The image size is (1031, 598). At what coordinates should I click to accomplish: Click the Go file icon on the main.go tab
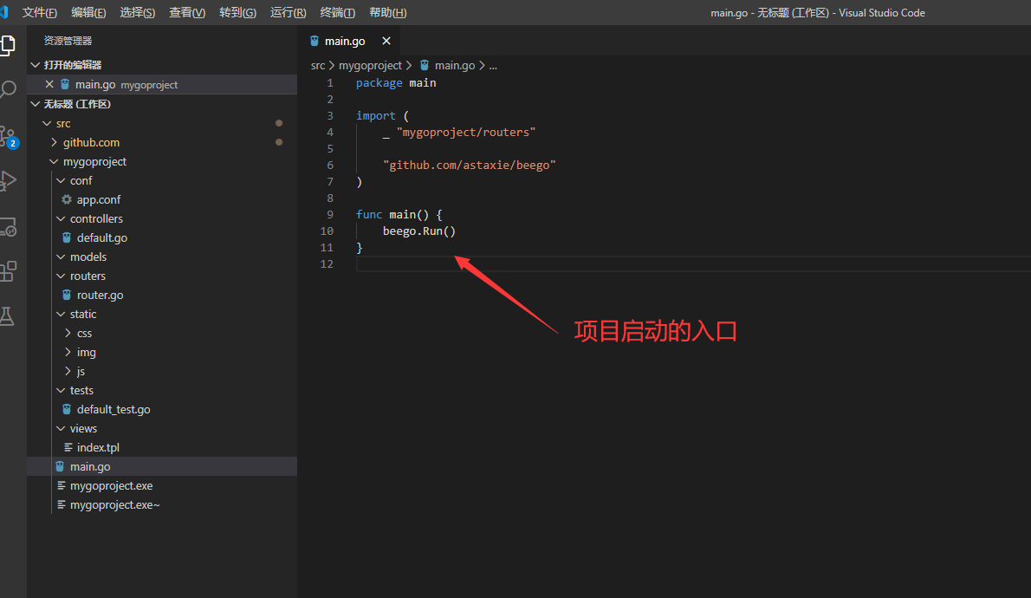pos(314,41)
